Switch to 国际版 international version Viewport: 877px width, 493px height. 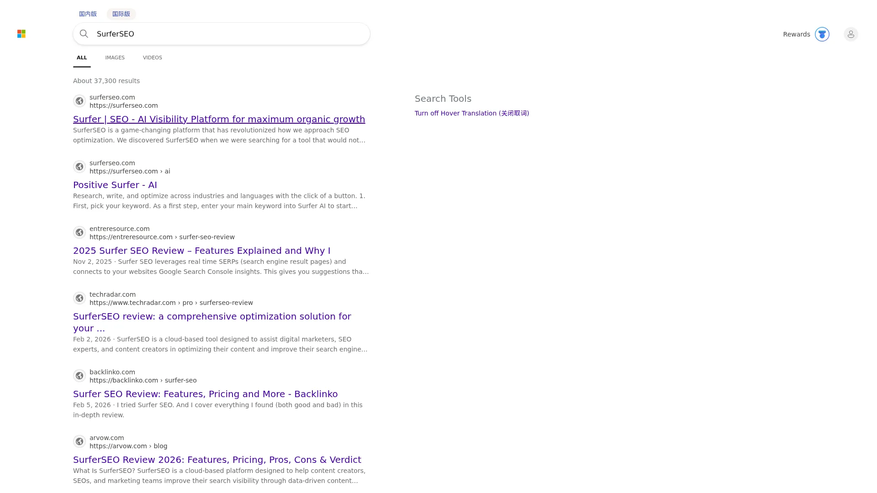pyautogui.click(x=121, y=14)
